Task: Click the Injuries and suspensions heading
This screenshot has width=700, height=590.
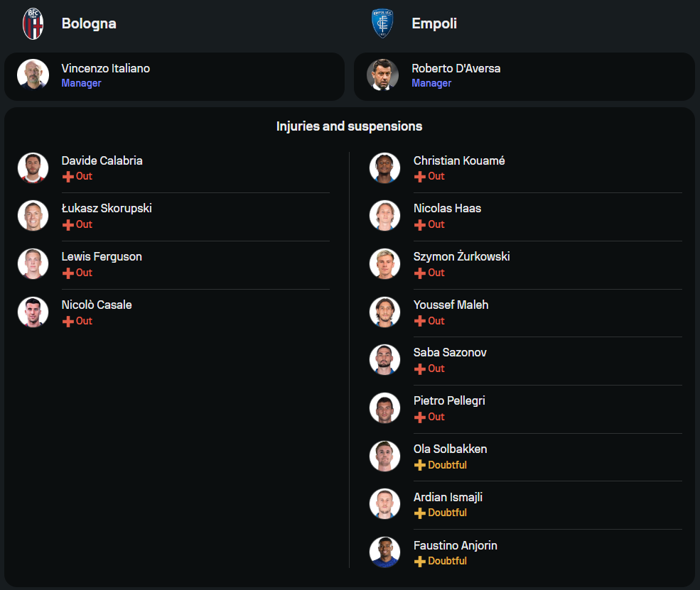Action: [x=349, y=126]
